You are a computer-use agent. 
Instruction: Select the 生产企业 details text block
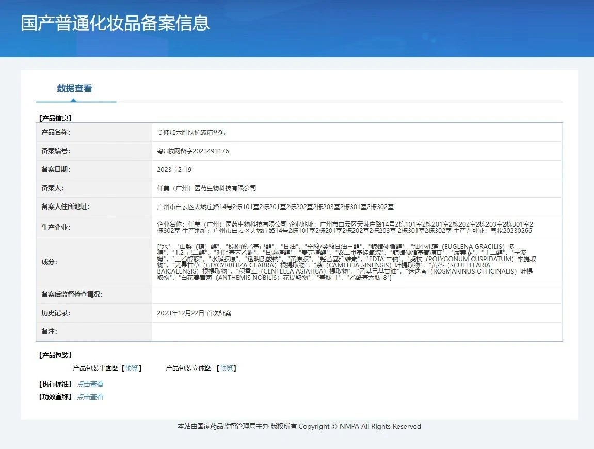point(345,228)
